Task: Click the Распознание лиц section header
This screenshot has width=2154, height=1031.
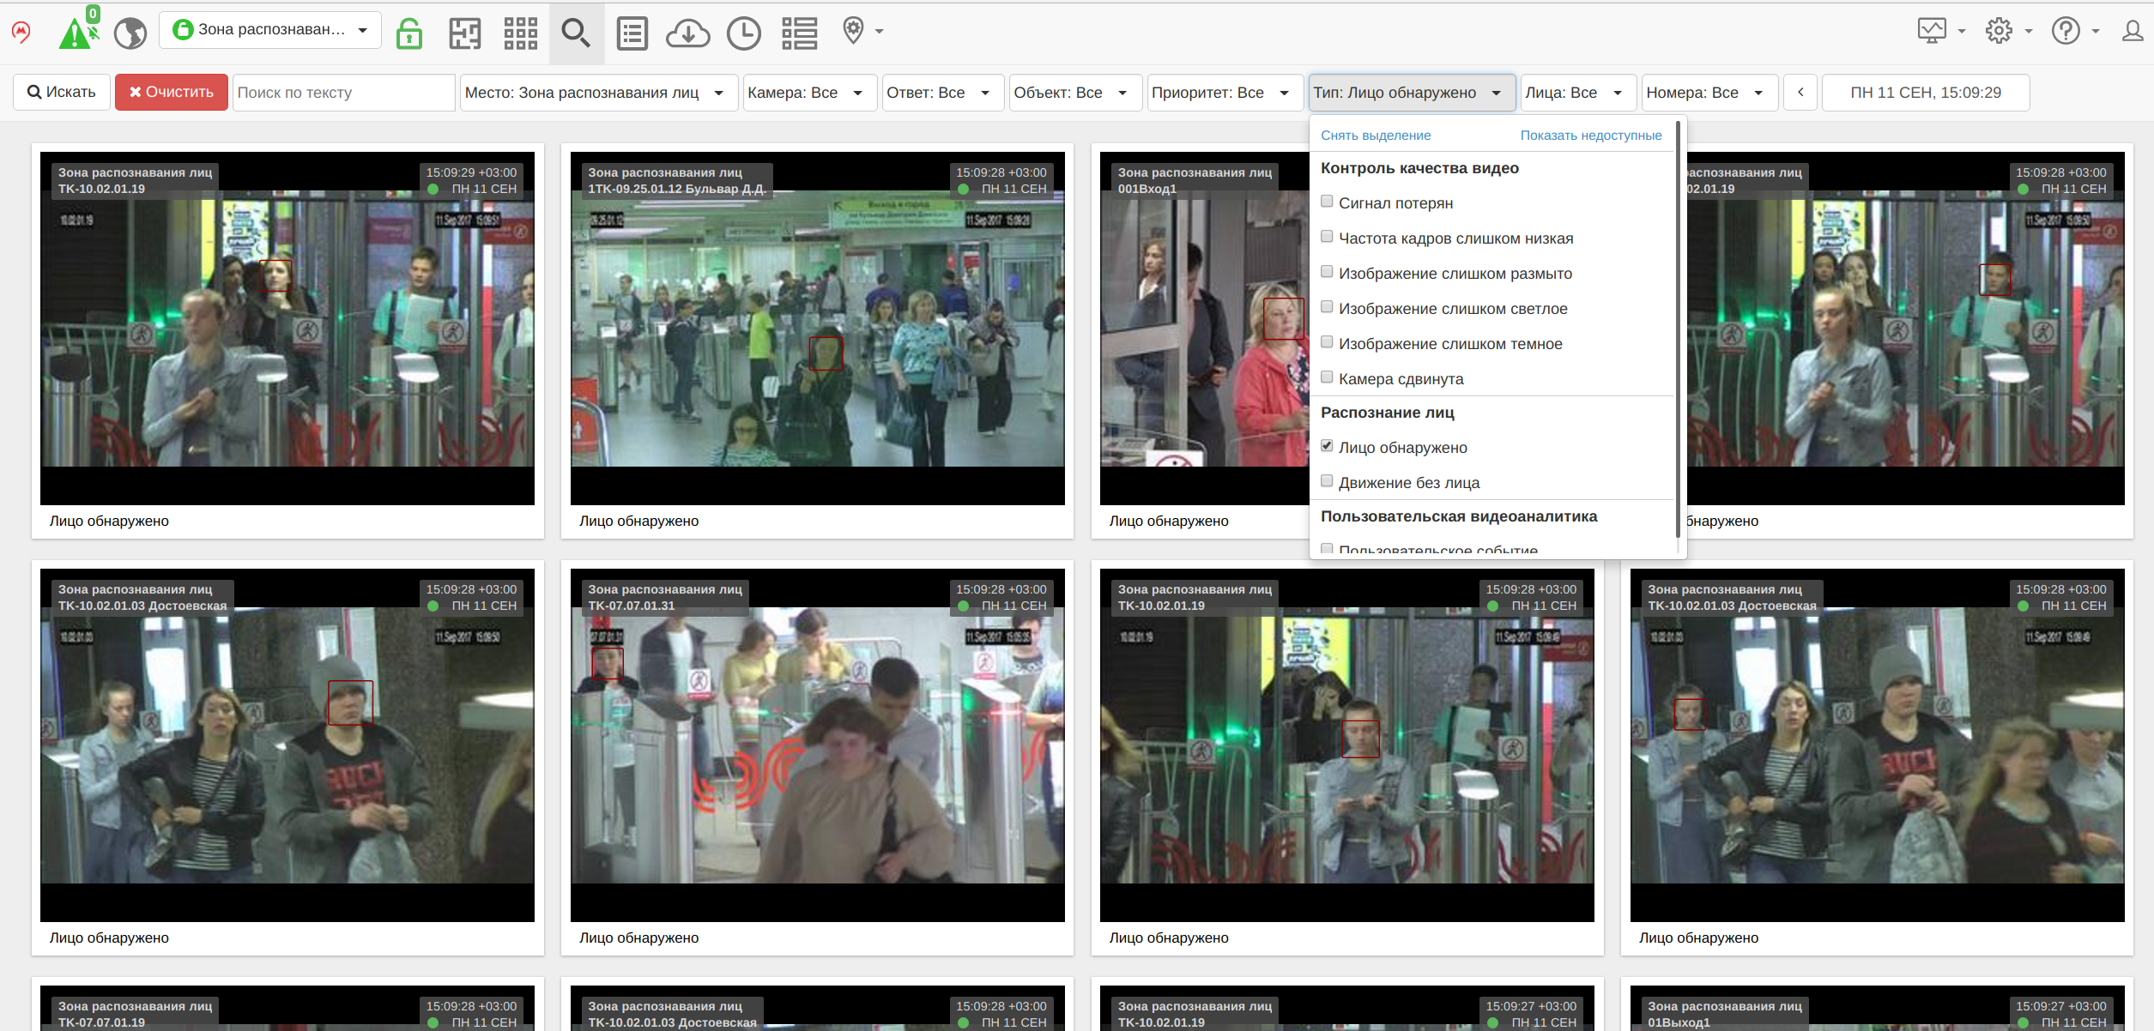Action: [x=1388, y=413]
